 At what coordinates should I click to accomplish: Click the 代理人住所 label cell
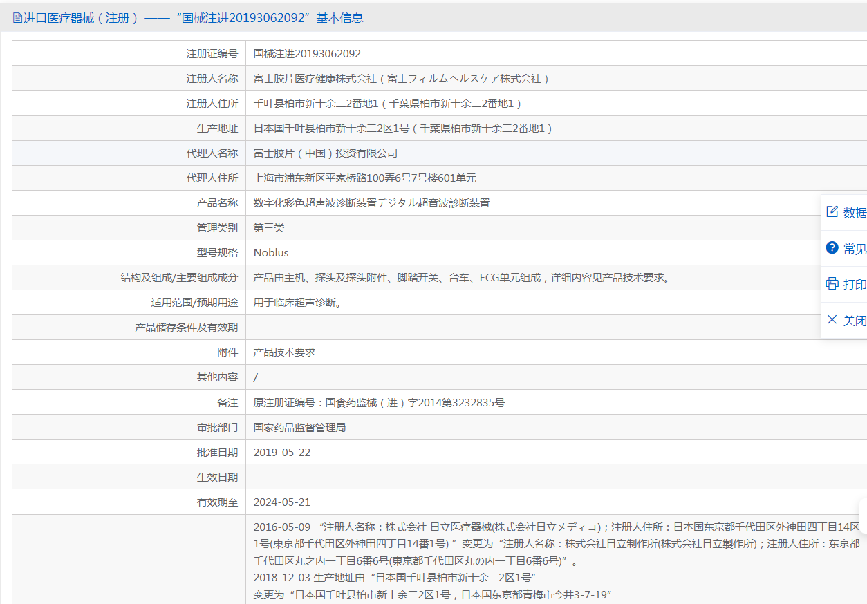(129, 178)
